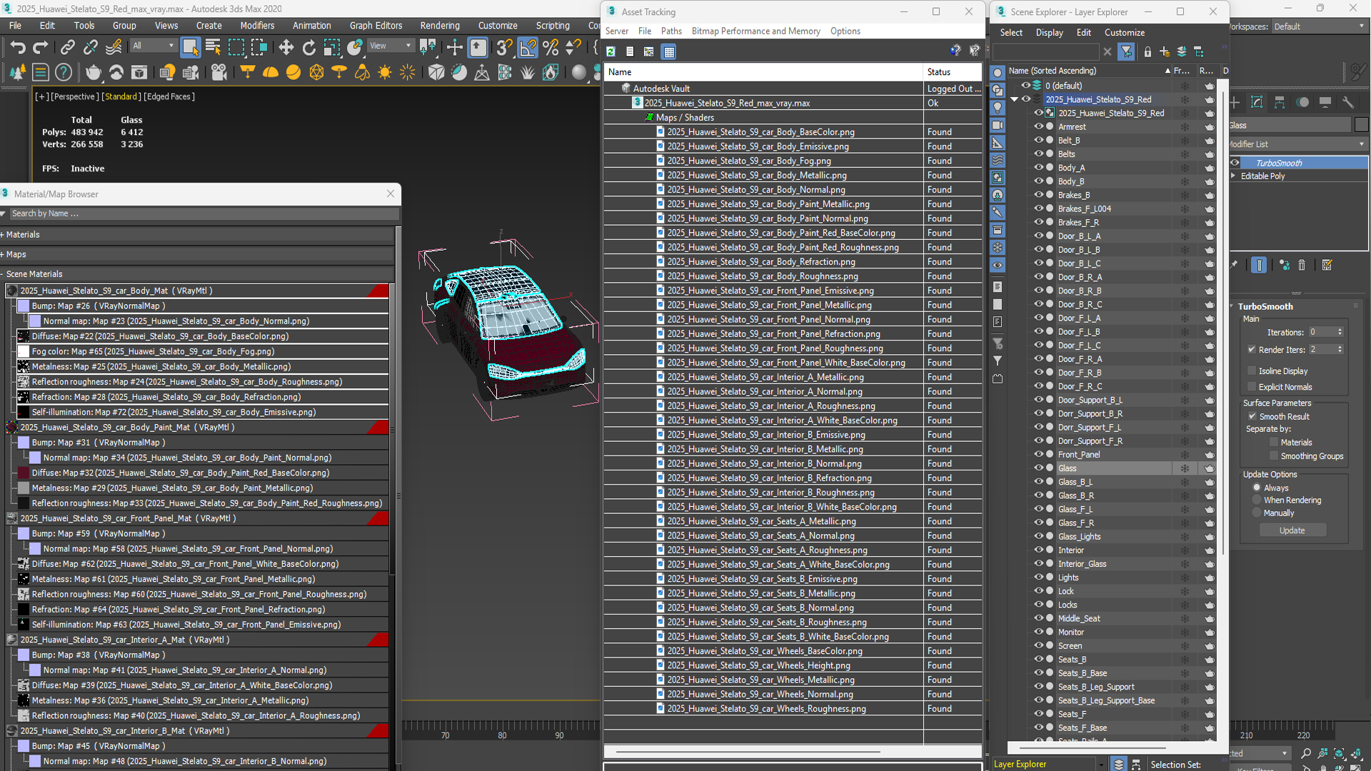Click Display Lights filter bulb icon
This screenshot has height=771, width=1371.
click(x=998, y=108)
